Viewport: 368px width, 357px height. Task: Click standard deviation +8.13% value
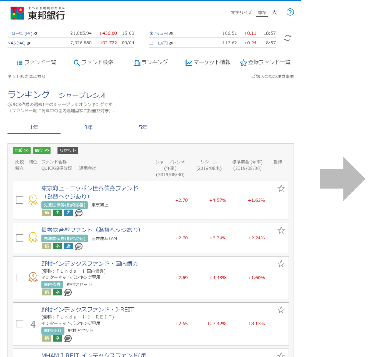pos(256,324)
